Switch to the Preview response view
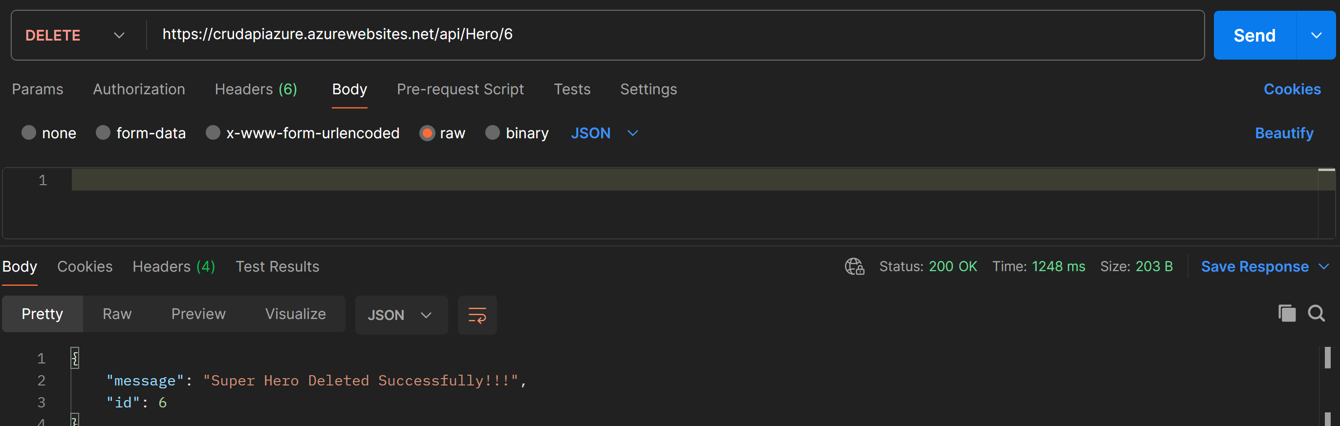The height and width of the screenshot is (426, 1340). pyautogui.click(x=198, y=314)
